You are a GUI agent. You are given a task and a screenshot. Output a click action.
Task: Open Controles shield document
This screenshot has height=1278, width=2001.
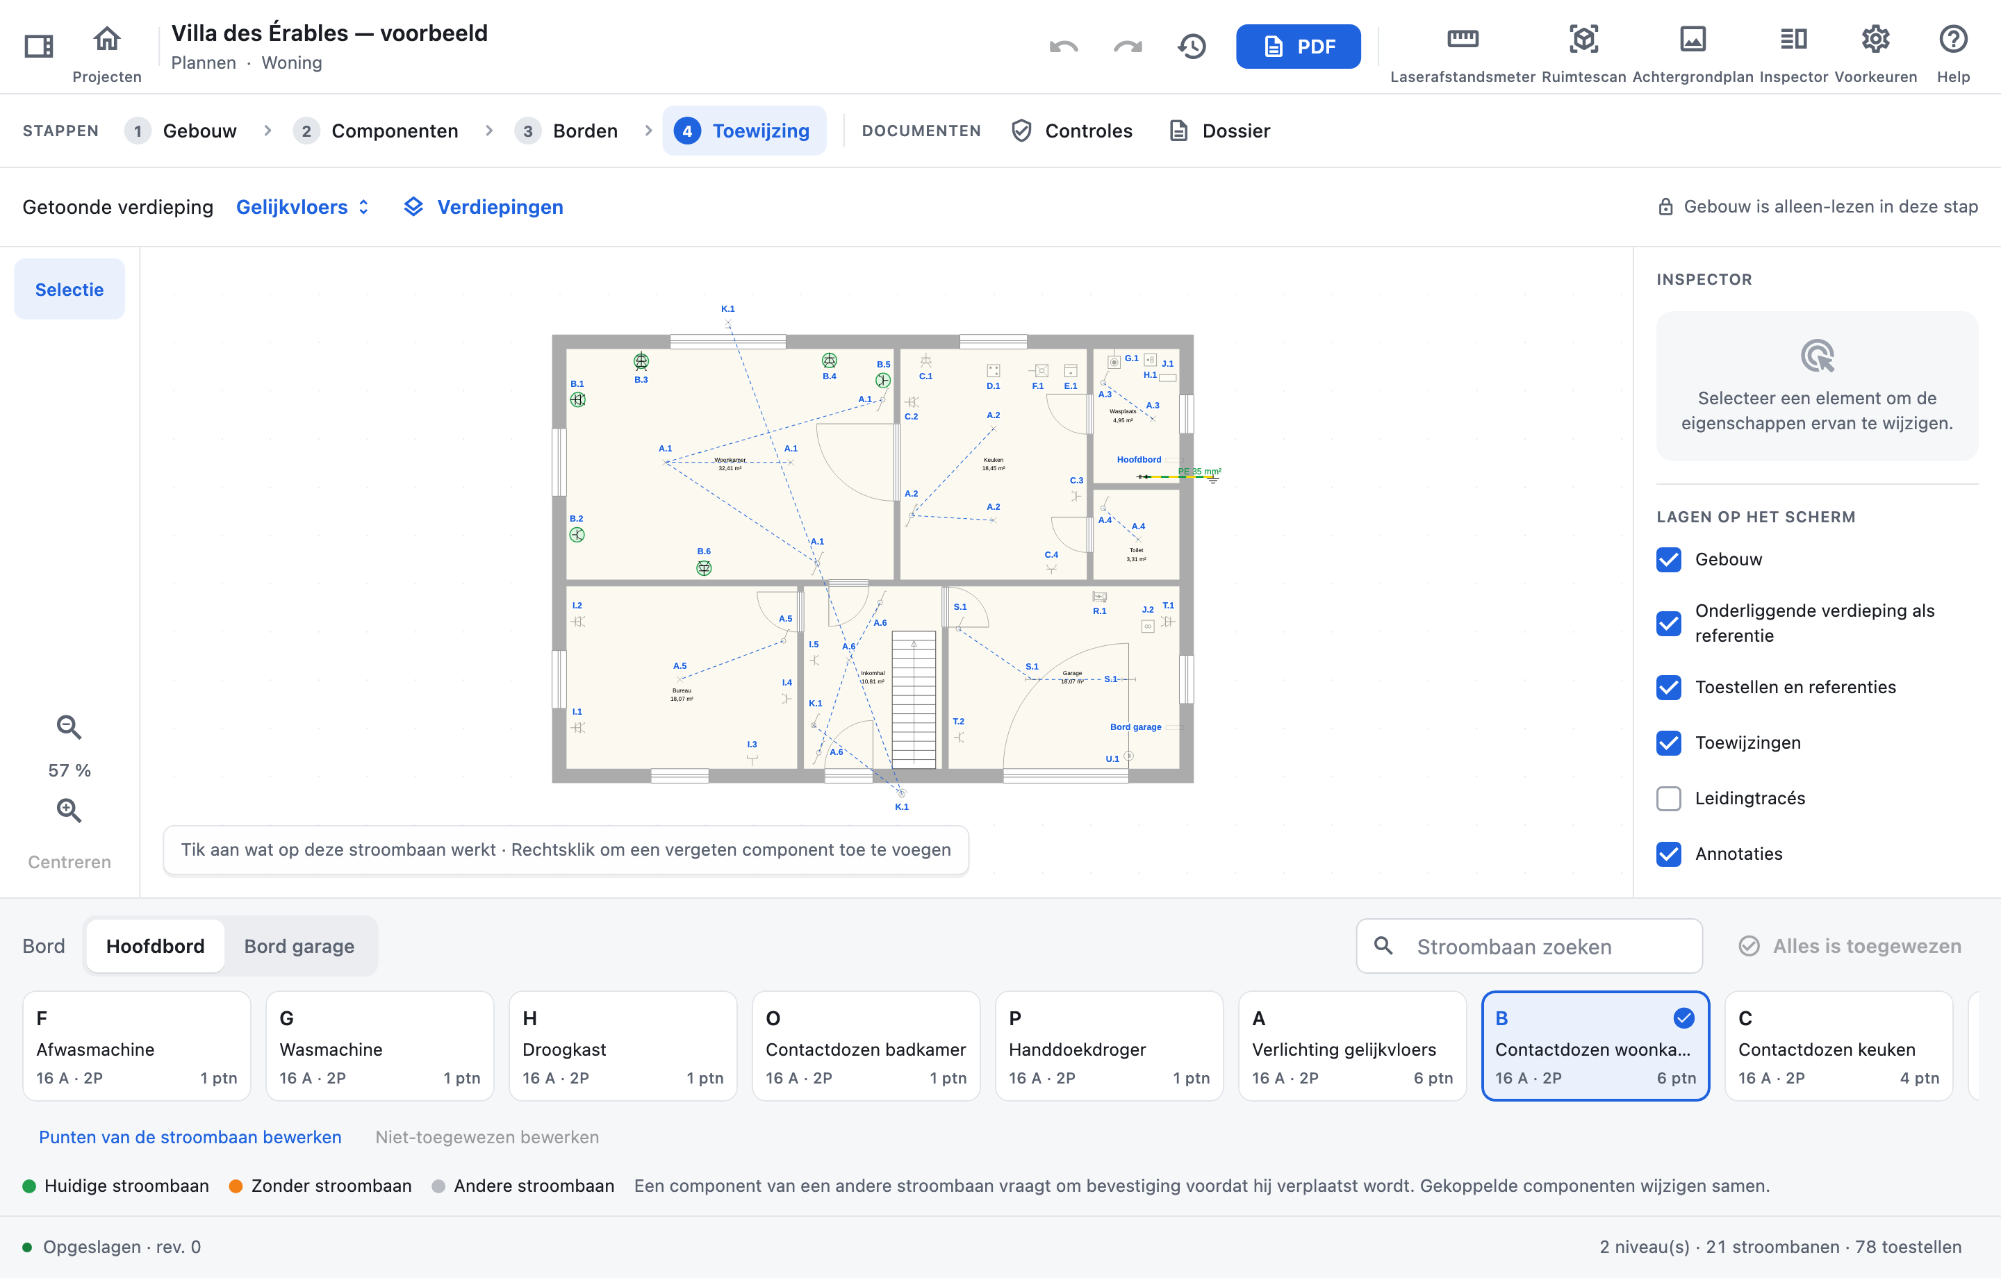tap(1071, 131)
